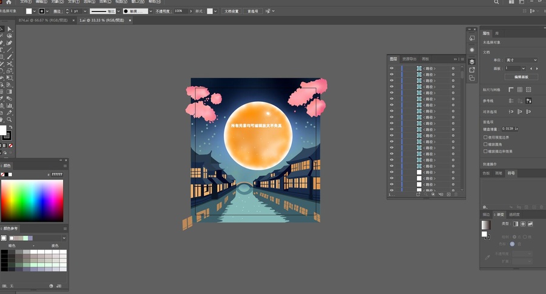
Task: Open stroke color dropdown in control bar
Action: [47, 11]
